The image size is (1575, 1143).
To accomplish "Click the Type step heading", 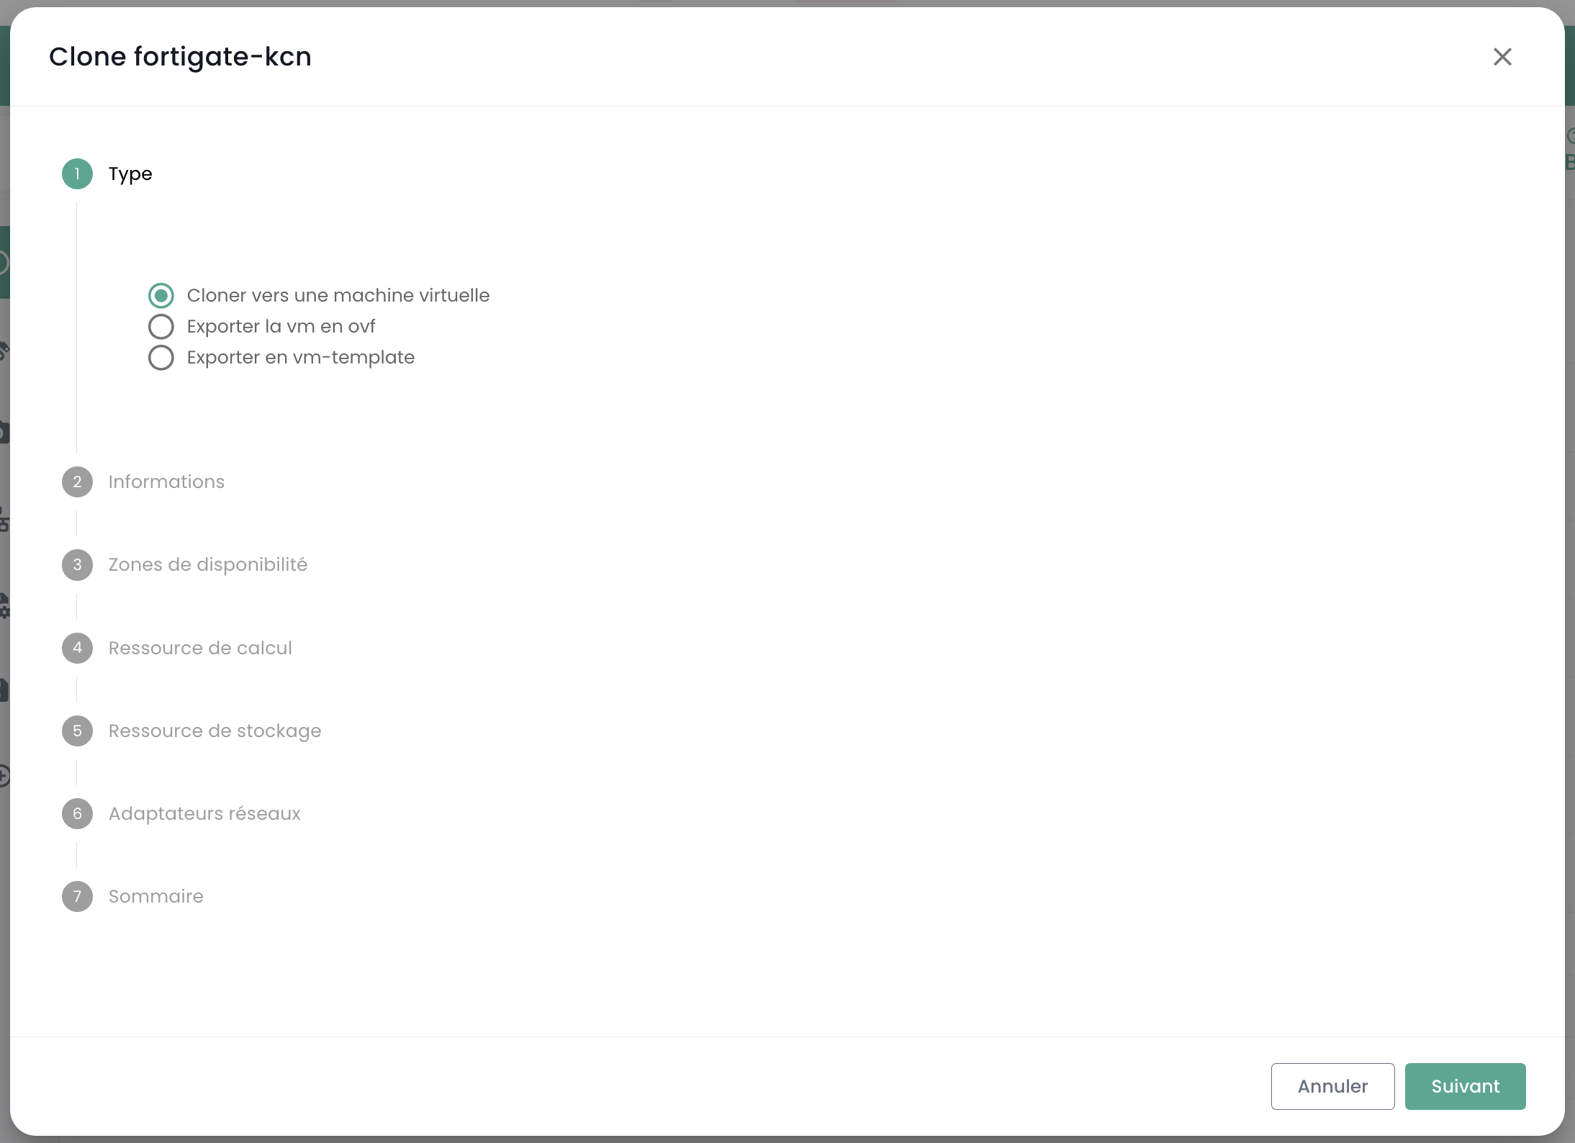I will (x=130, y=174).
